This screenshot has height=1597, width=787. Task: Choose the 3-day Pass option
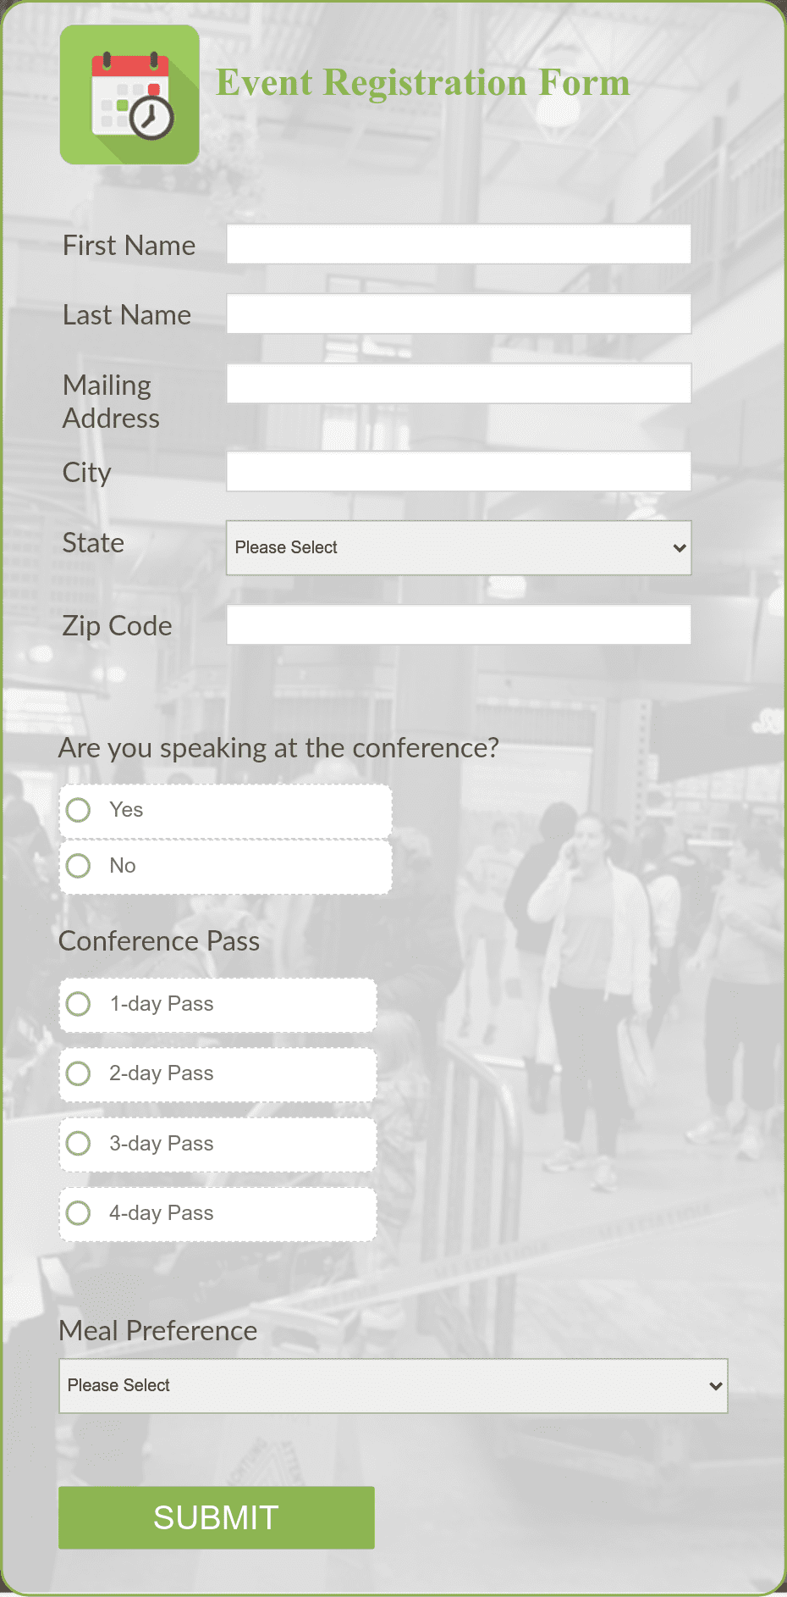point(78,1143)
